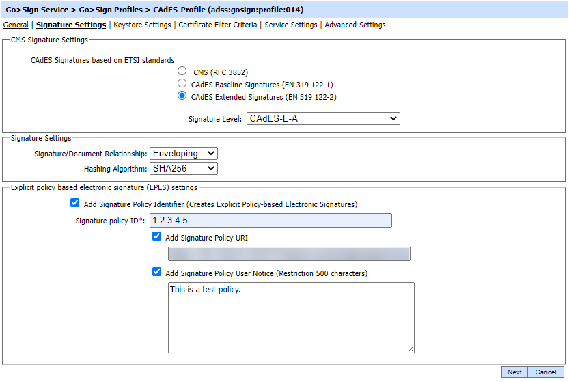Screen dimensions: 569x382
Task: Go to Service Settings tab
Action: pos(291,25)
